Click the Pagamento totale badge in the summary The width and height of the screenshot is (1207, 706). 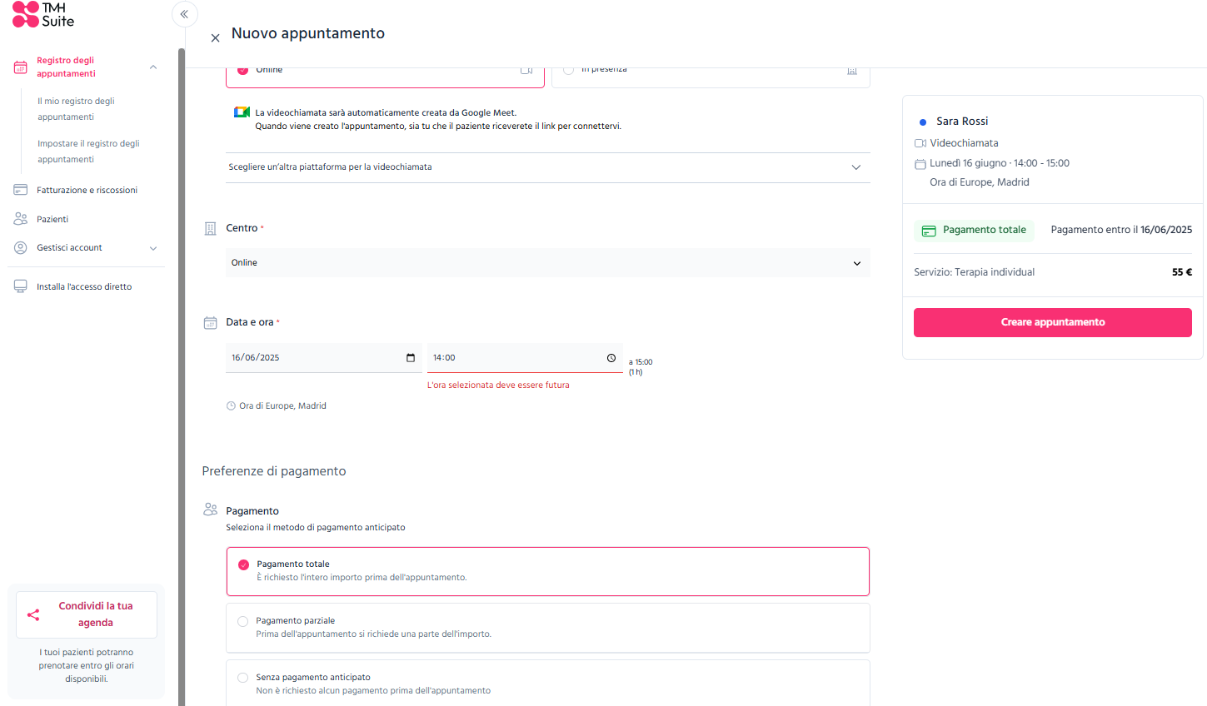pos(974,231)
